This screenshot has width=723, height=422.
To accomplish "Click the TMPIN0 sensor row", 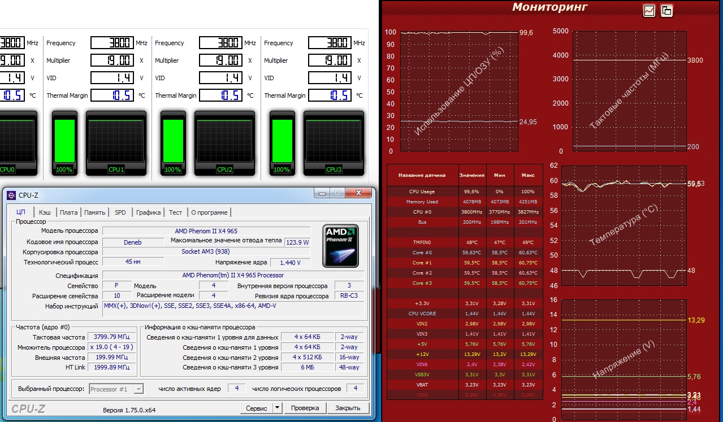I will pyautogui.click(x=465, y=242).
